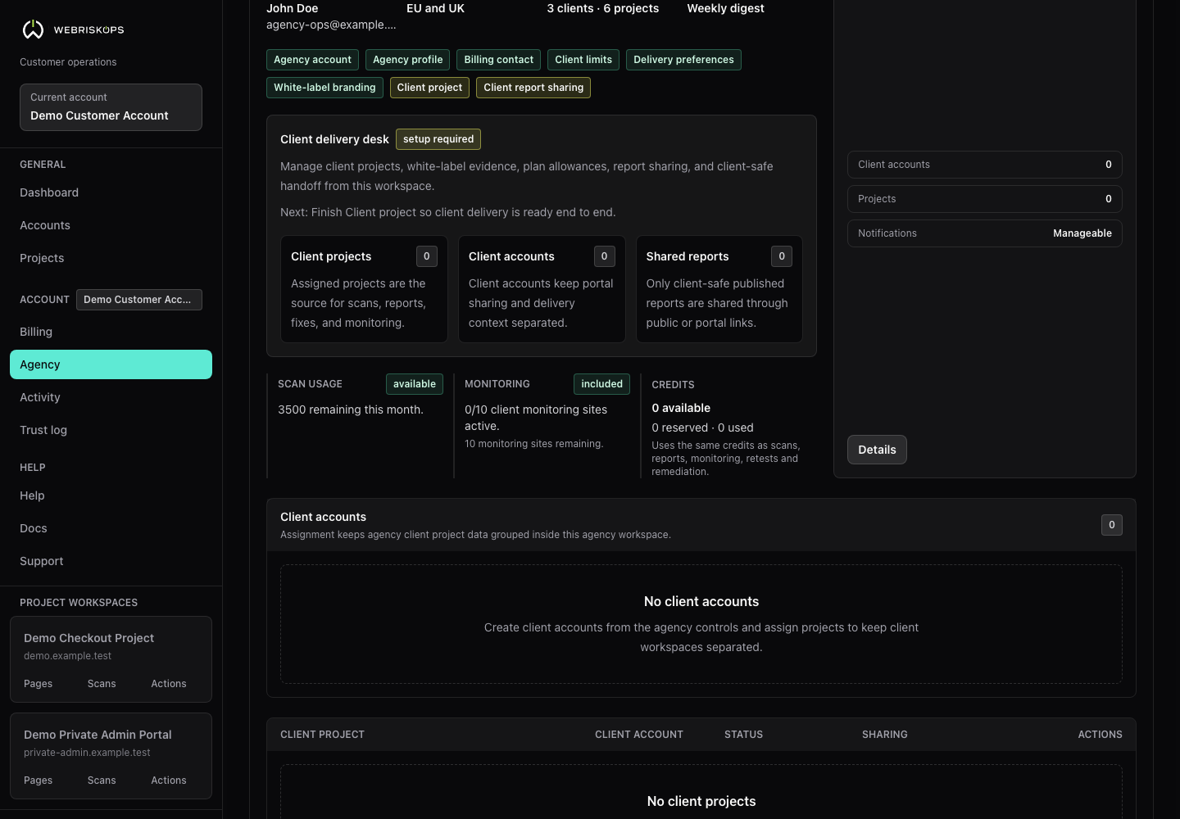Image resolution: width=1180 pixels, height=819 pixels.
Task: Open the Demo Checkout Project workspace
Action: point(88,638)
